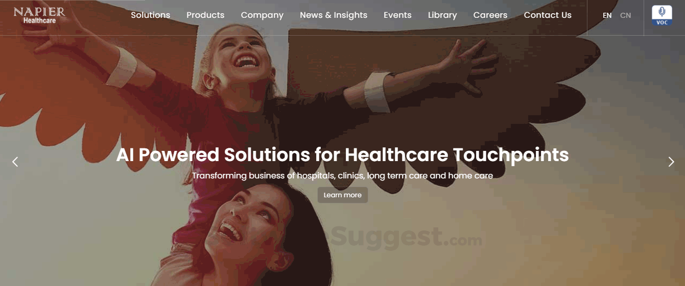
Task: Click the AI Powered Solutions headline
Action: click(x=342, y=154)
